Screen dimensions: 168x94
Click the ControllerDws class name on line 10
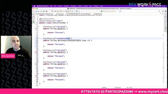click(x=59, y=23)
